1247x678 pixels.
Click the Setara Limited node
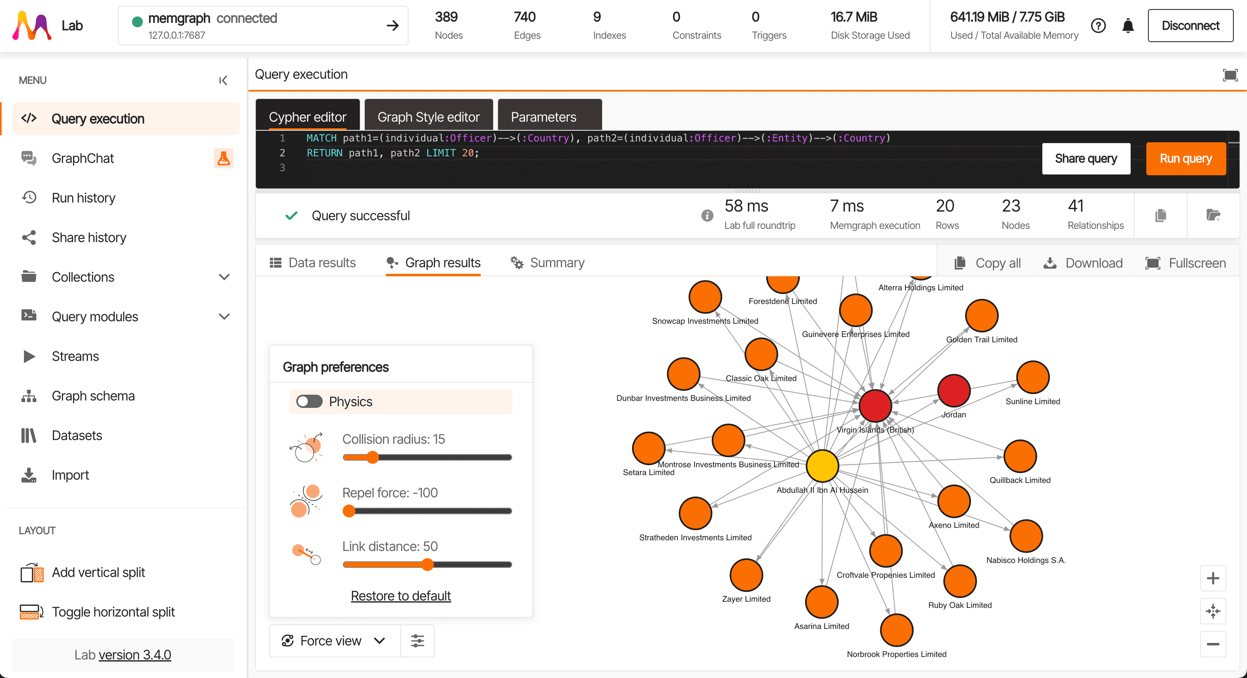[x=649, y=448]
